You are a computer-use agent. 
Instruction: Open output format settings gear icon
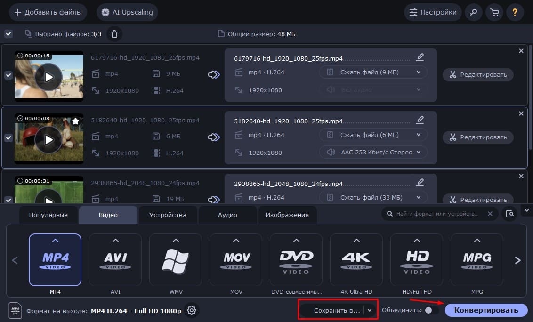click(x=192, y=310)
